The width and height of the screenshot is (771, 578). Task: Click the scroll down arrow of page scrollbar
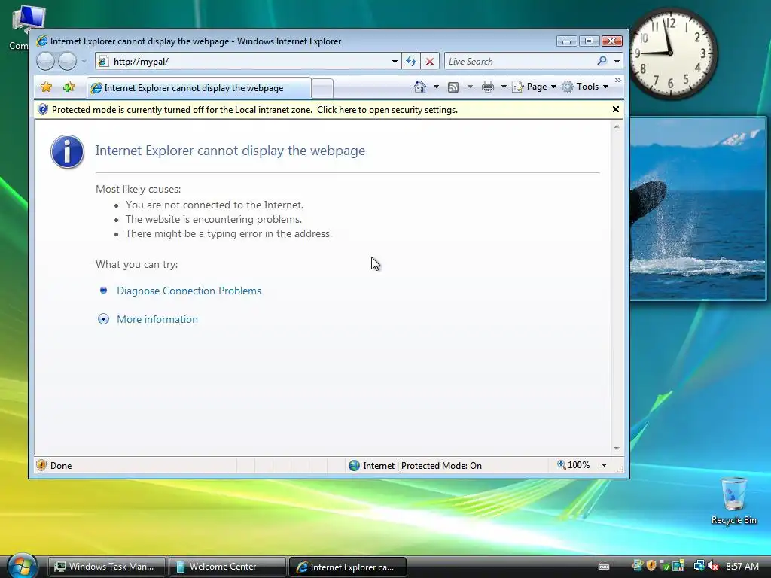tap(617, 449)
